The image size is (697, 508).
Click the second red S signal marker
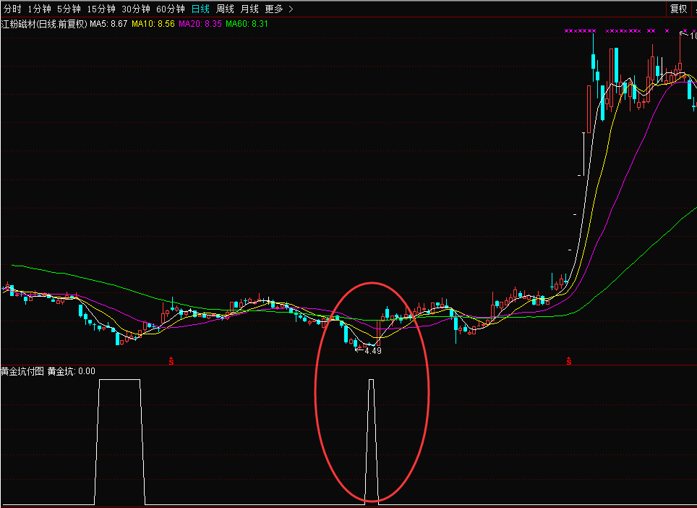(569, 361)
